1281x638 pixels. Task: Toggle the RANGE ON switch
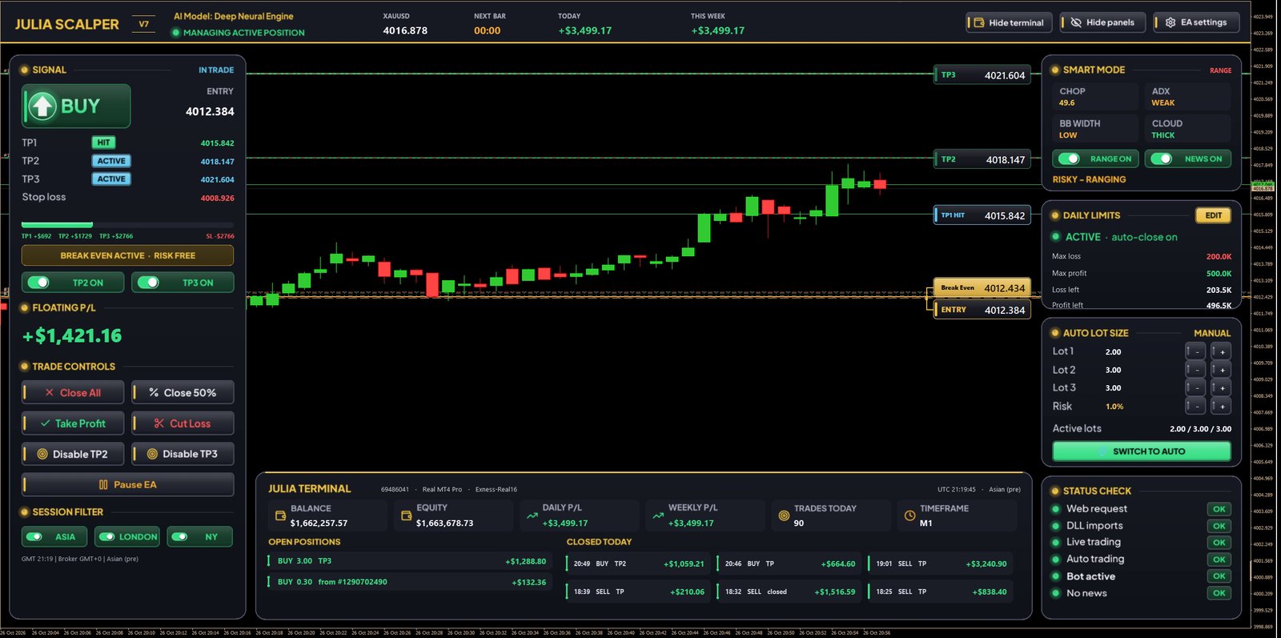coord(1070,158)
